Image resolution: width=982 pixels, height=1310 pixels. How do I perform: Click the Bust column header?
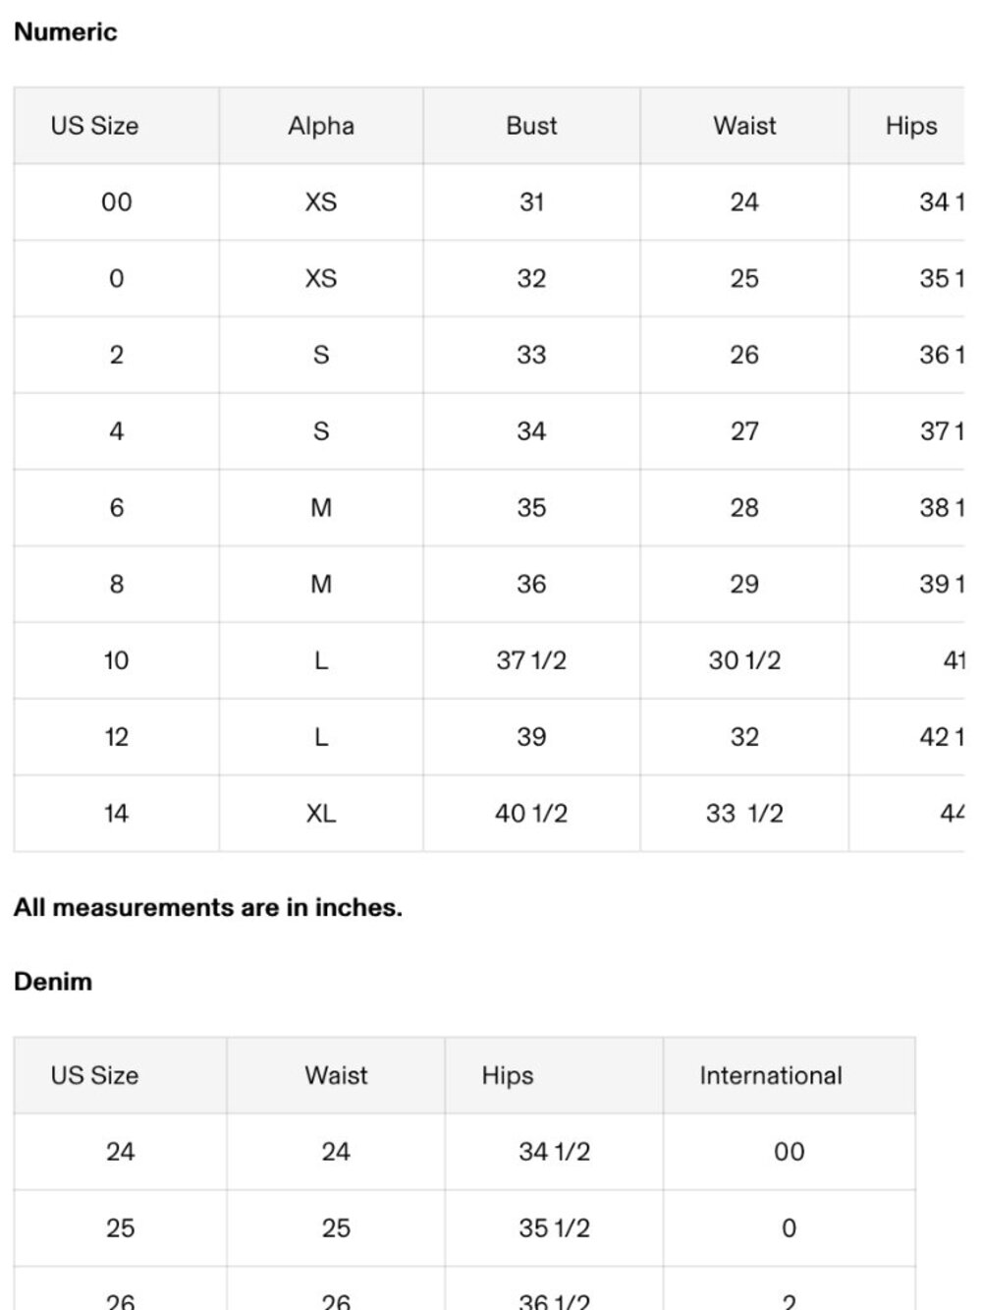(x=531, y=126)
